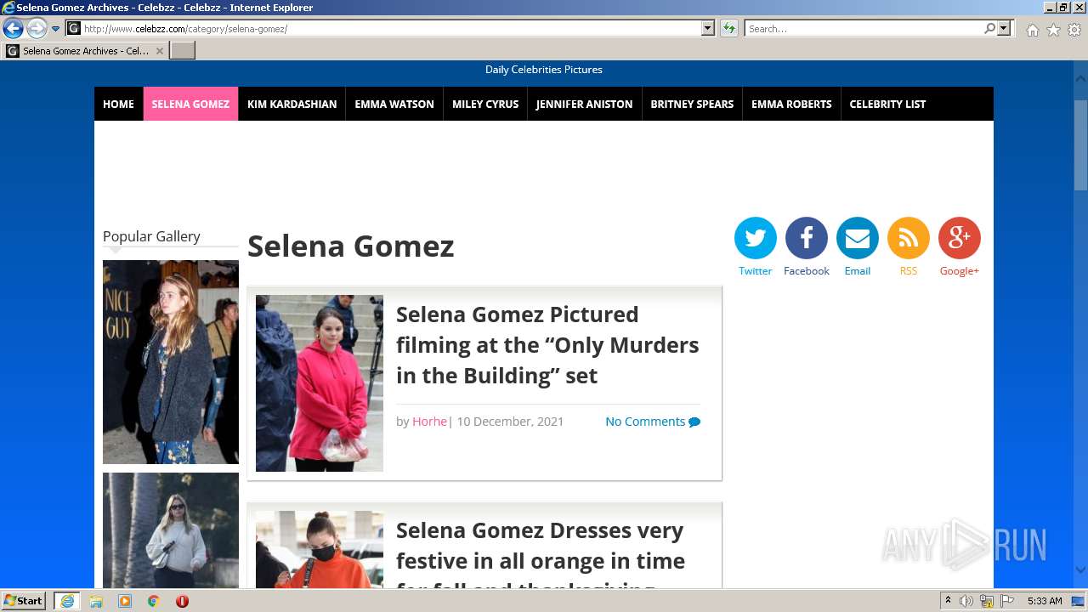The image size is (1088, 612).
Task: Click the RSS text label
Action: click(x=908, y=271)
